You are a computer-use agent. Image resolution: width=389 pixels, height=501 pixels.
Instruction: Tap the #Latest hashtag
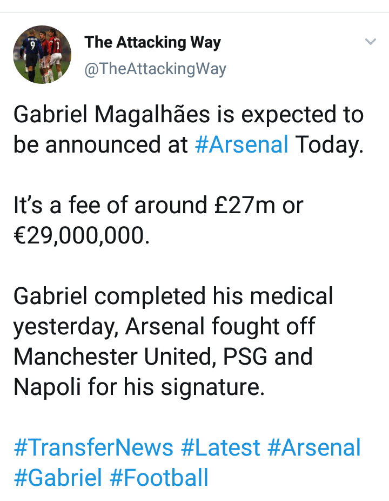[220, 448]
